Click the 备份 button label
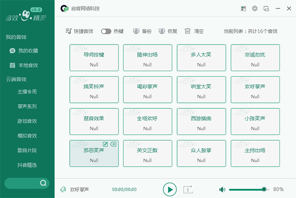296x198 pixels. (x=147, y=31)
